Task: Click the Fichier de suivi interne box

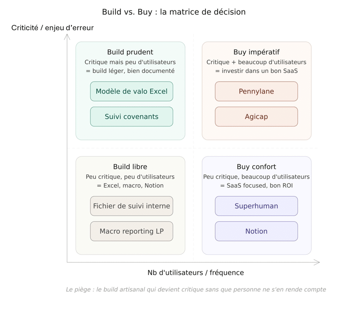Action: tap(131, 206)
